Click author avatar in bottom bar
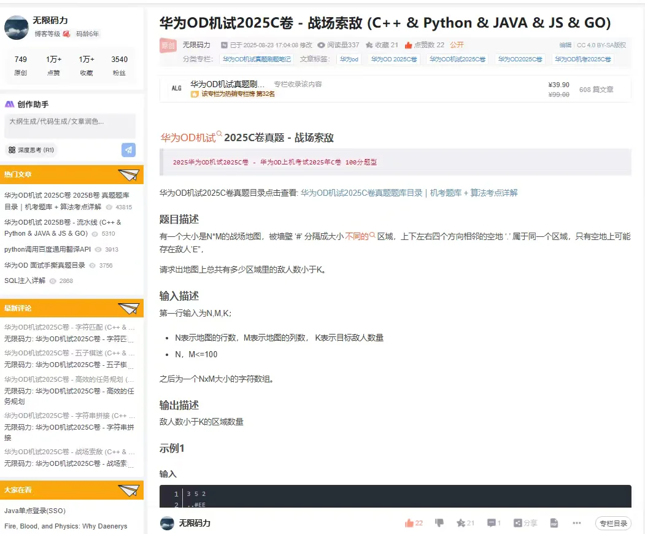This screenshot has height=534, width=645. [x=167, y=523]
